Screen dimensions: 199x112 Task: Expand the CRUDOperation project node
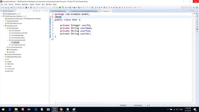[x=2, y=14]
